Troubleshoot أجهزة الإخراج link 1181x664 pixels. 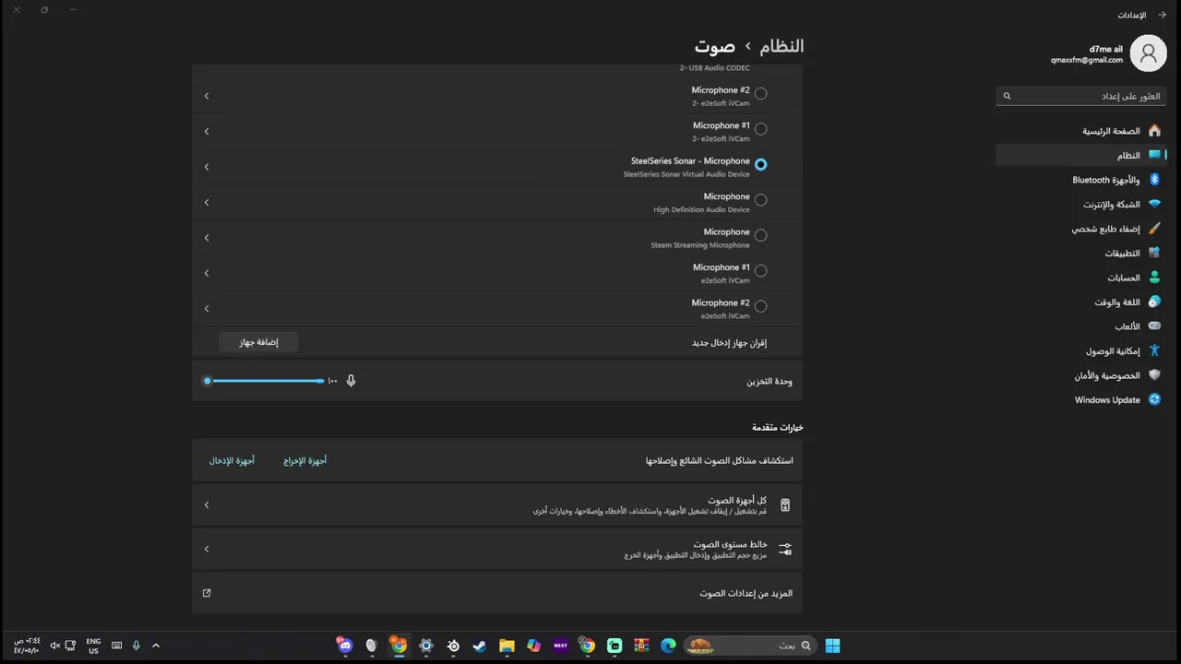click(x=304, y=460)
